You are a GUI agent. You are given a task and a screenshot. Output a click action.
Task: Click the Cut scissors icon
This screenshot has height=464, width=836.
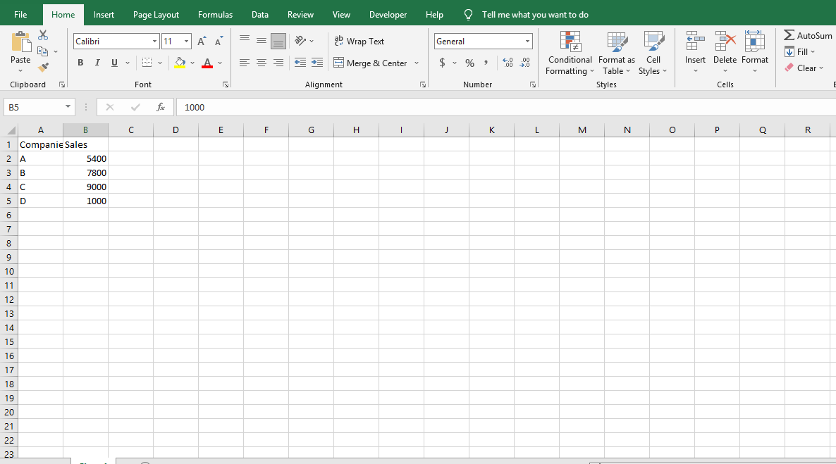pos(43,35)
